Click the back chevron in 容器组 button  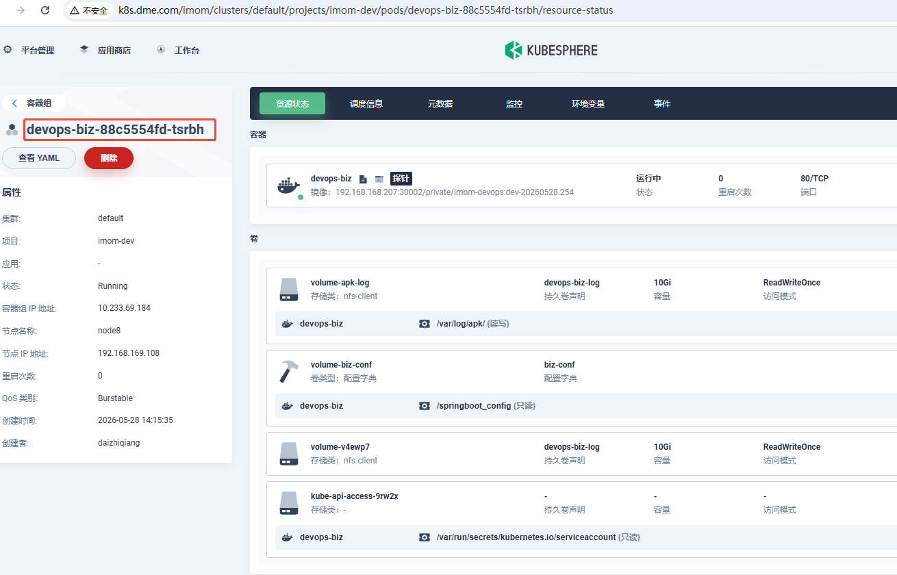coord(14,103)
